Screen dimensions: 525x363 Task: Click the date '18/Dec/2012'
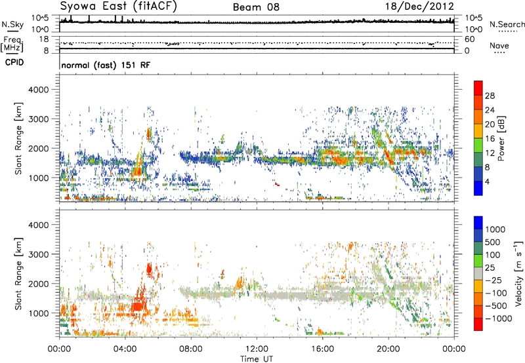[419, 7]
